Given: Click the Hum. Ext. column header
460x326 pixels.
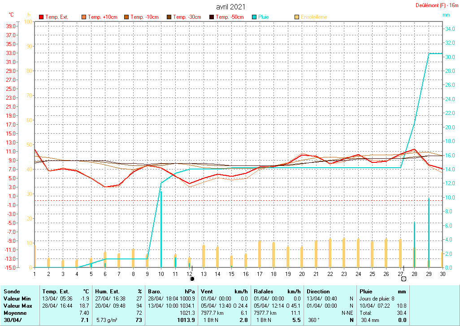Looking at the screenshot, I should click(x=118, y=292).
